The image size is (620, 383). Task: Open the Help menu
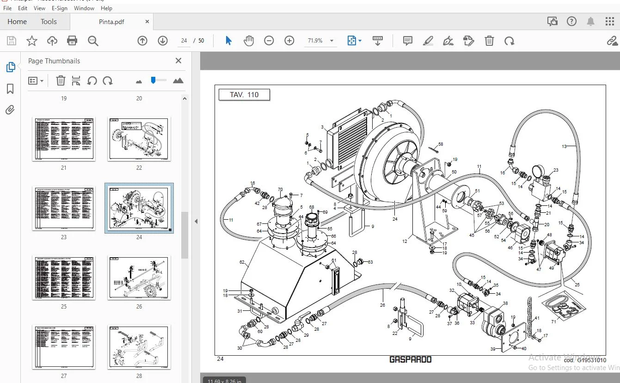tap(106, 8)
